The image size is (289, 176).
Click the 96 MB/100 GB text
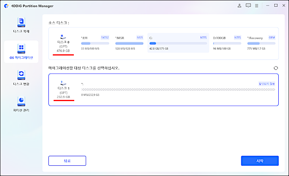tap(222, 49)
